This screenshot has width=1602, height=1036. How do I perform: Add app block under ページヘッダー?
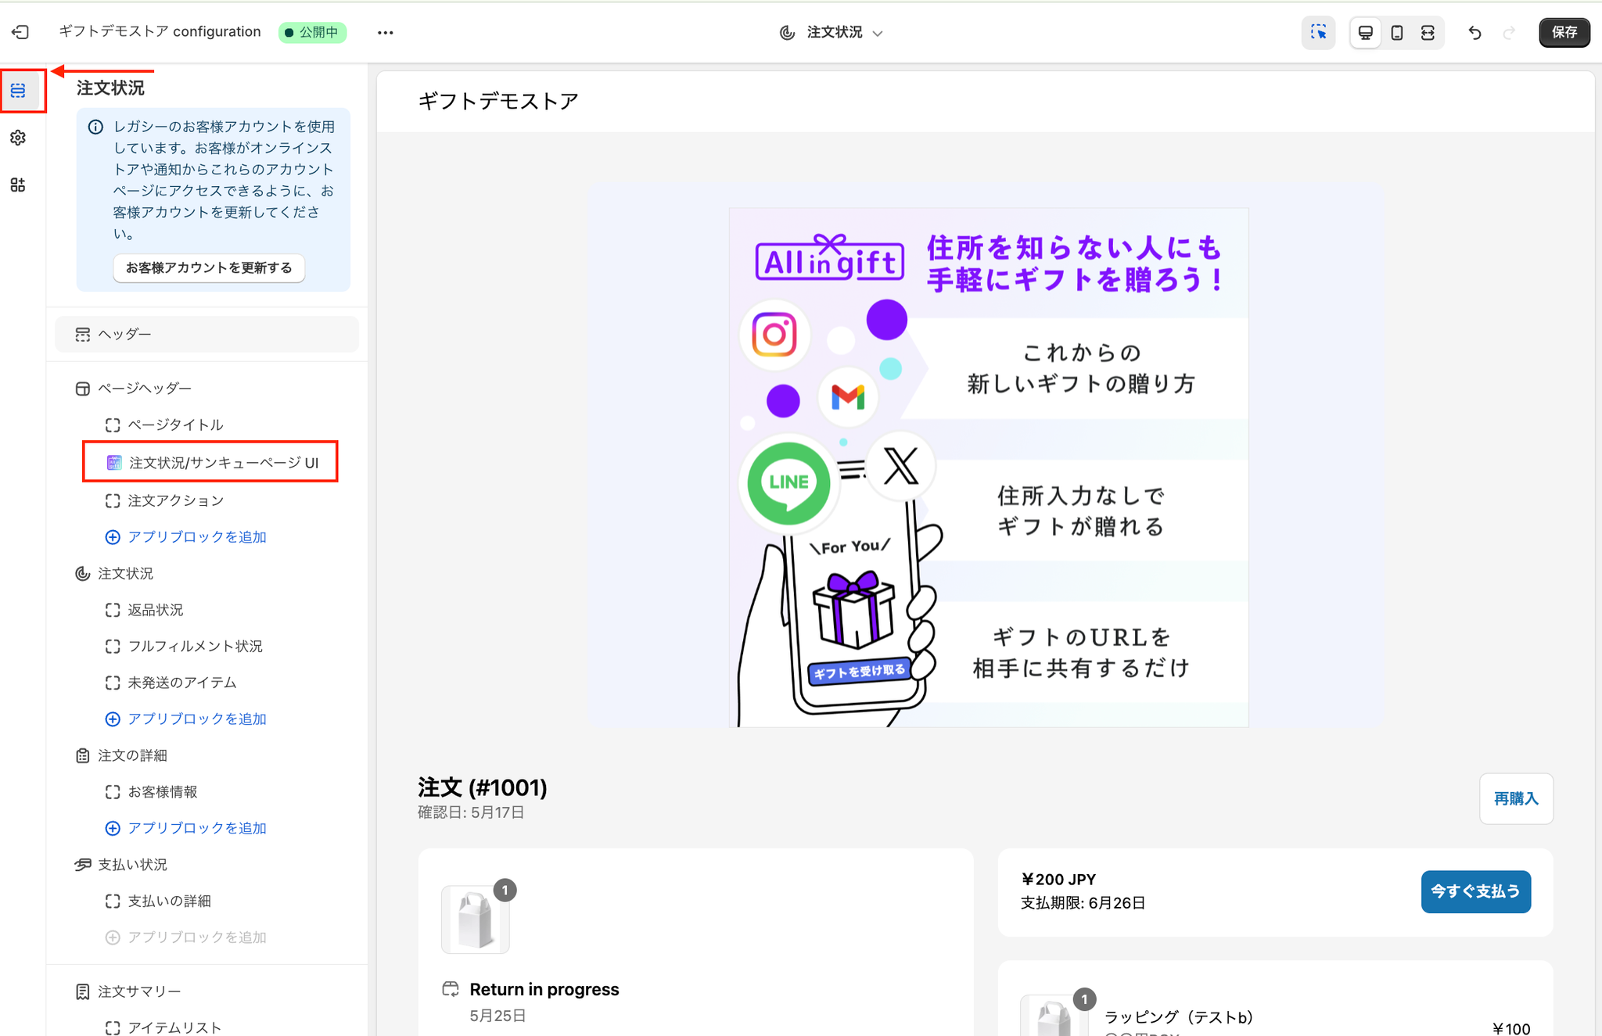[x=196, y=537]
